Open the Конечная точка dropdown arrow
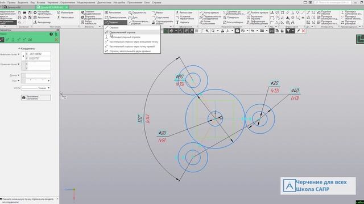 click(19, 64)
